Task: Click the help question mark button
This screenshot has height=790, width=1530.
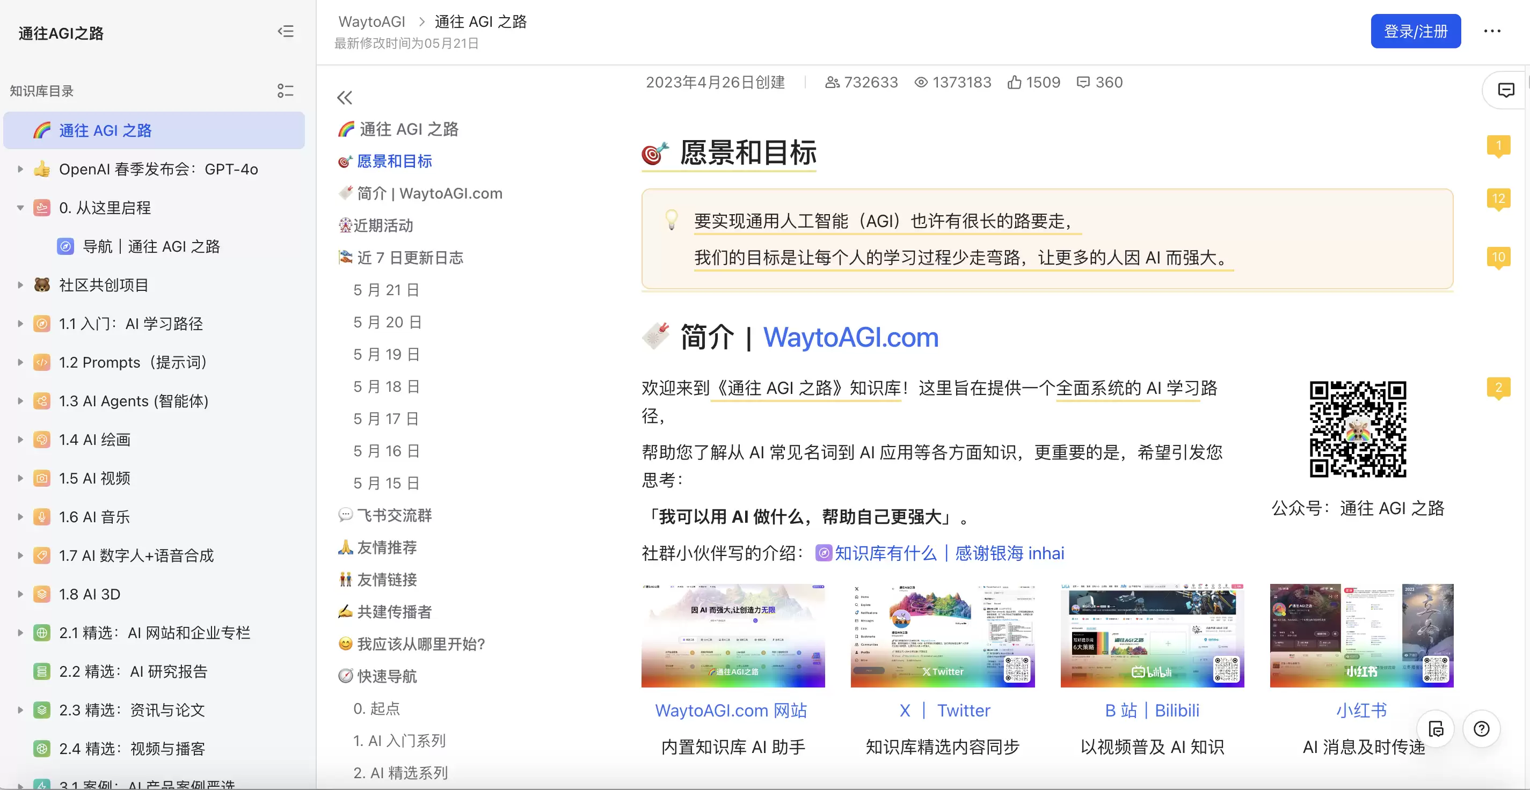Action: click(1481, 729)
